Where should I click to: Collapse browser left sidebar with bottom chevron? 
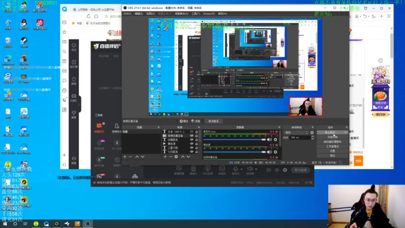(64, 165)
